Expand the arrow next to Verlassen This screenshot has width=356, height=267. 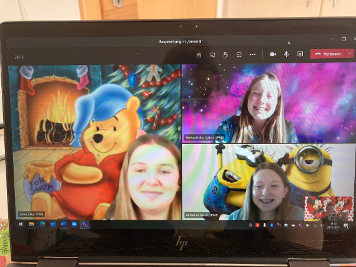[x=350, y=54]
